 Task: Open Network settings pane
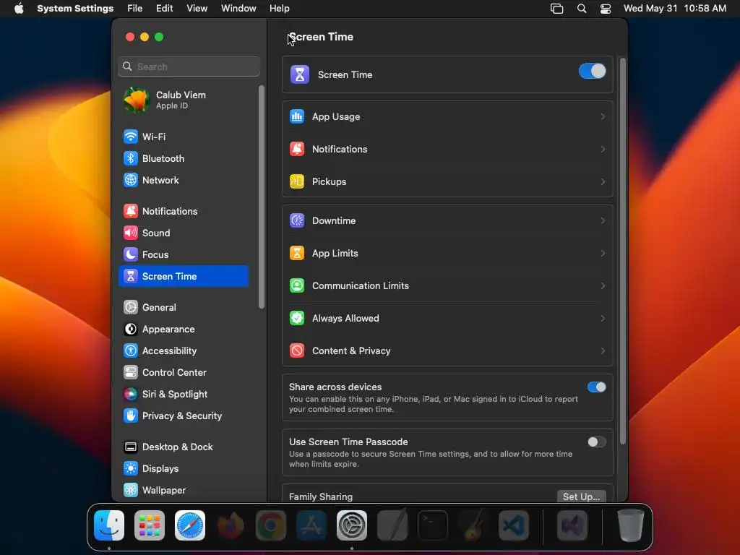coord(183,180)
